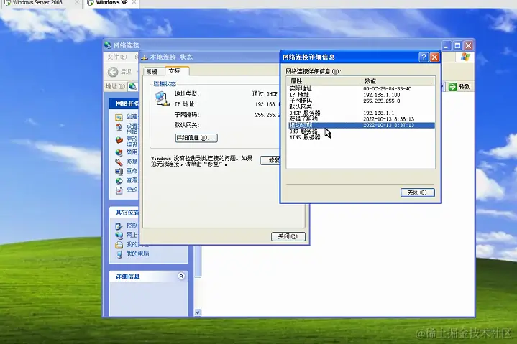
Task: Select the 默认网关 row in details list
Action: pyautogui.click(x=361, y=107)
